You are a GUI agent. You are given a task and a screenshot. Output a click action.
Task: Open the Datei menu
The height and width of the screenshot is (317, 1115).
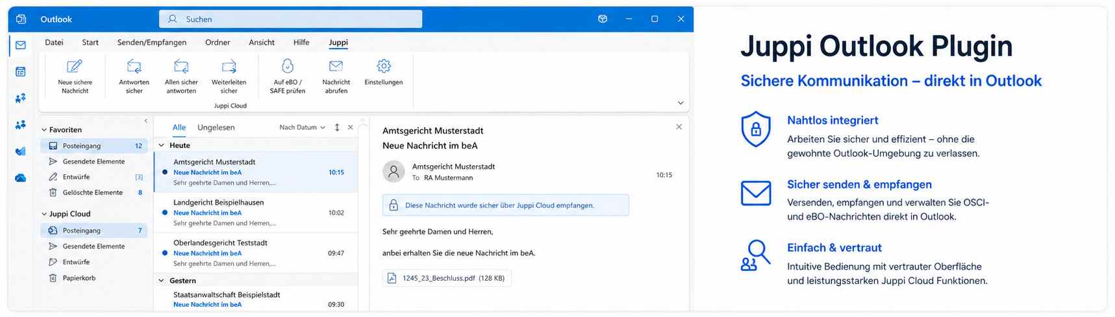[54, 42]
